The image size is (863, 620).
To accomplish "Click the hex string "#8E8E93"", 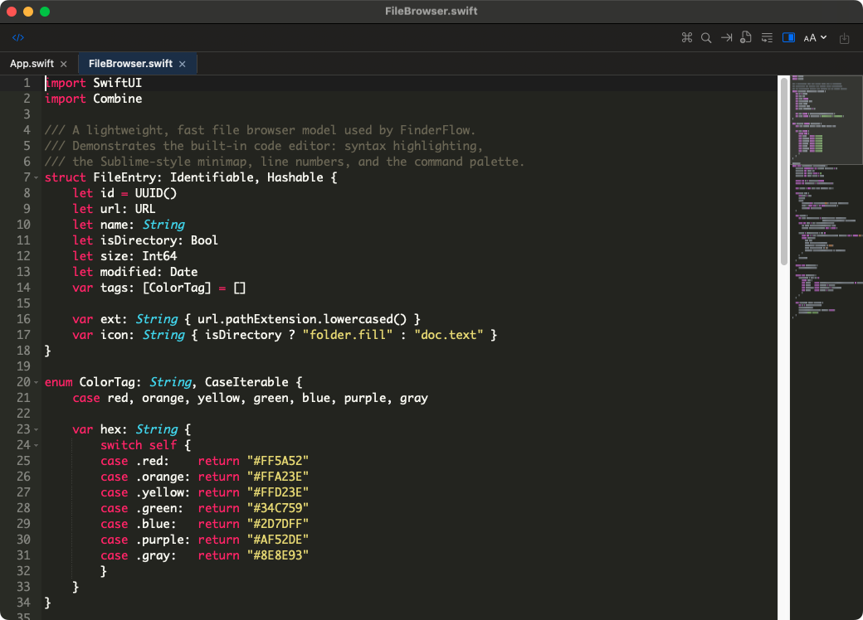I will coord(278,555).
